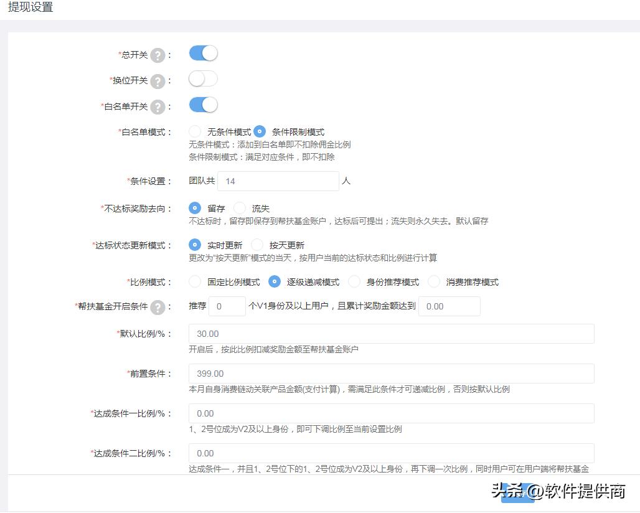Select 固定比例模式
The image size is (640, 513).
tap(194, 281)
